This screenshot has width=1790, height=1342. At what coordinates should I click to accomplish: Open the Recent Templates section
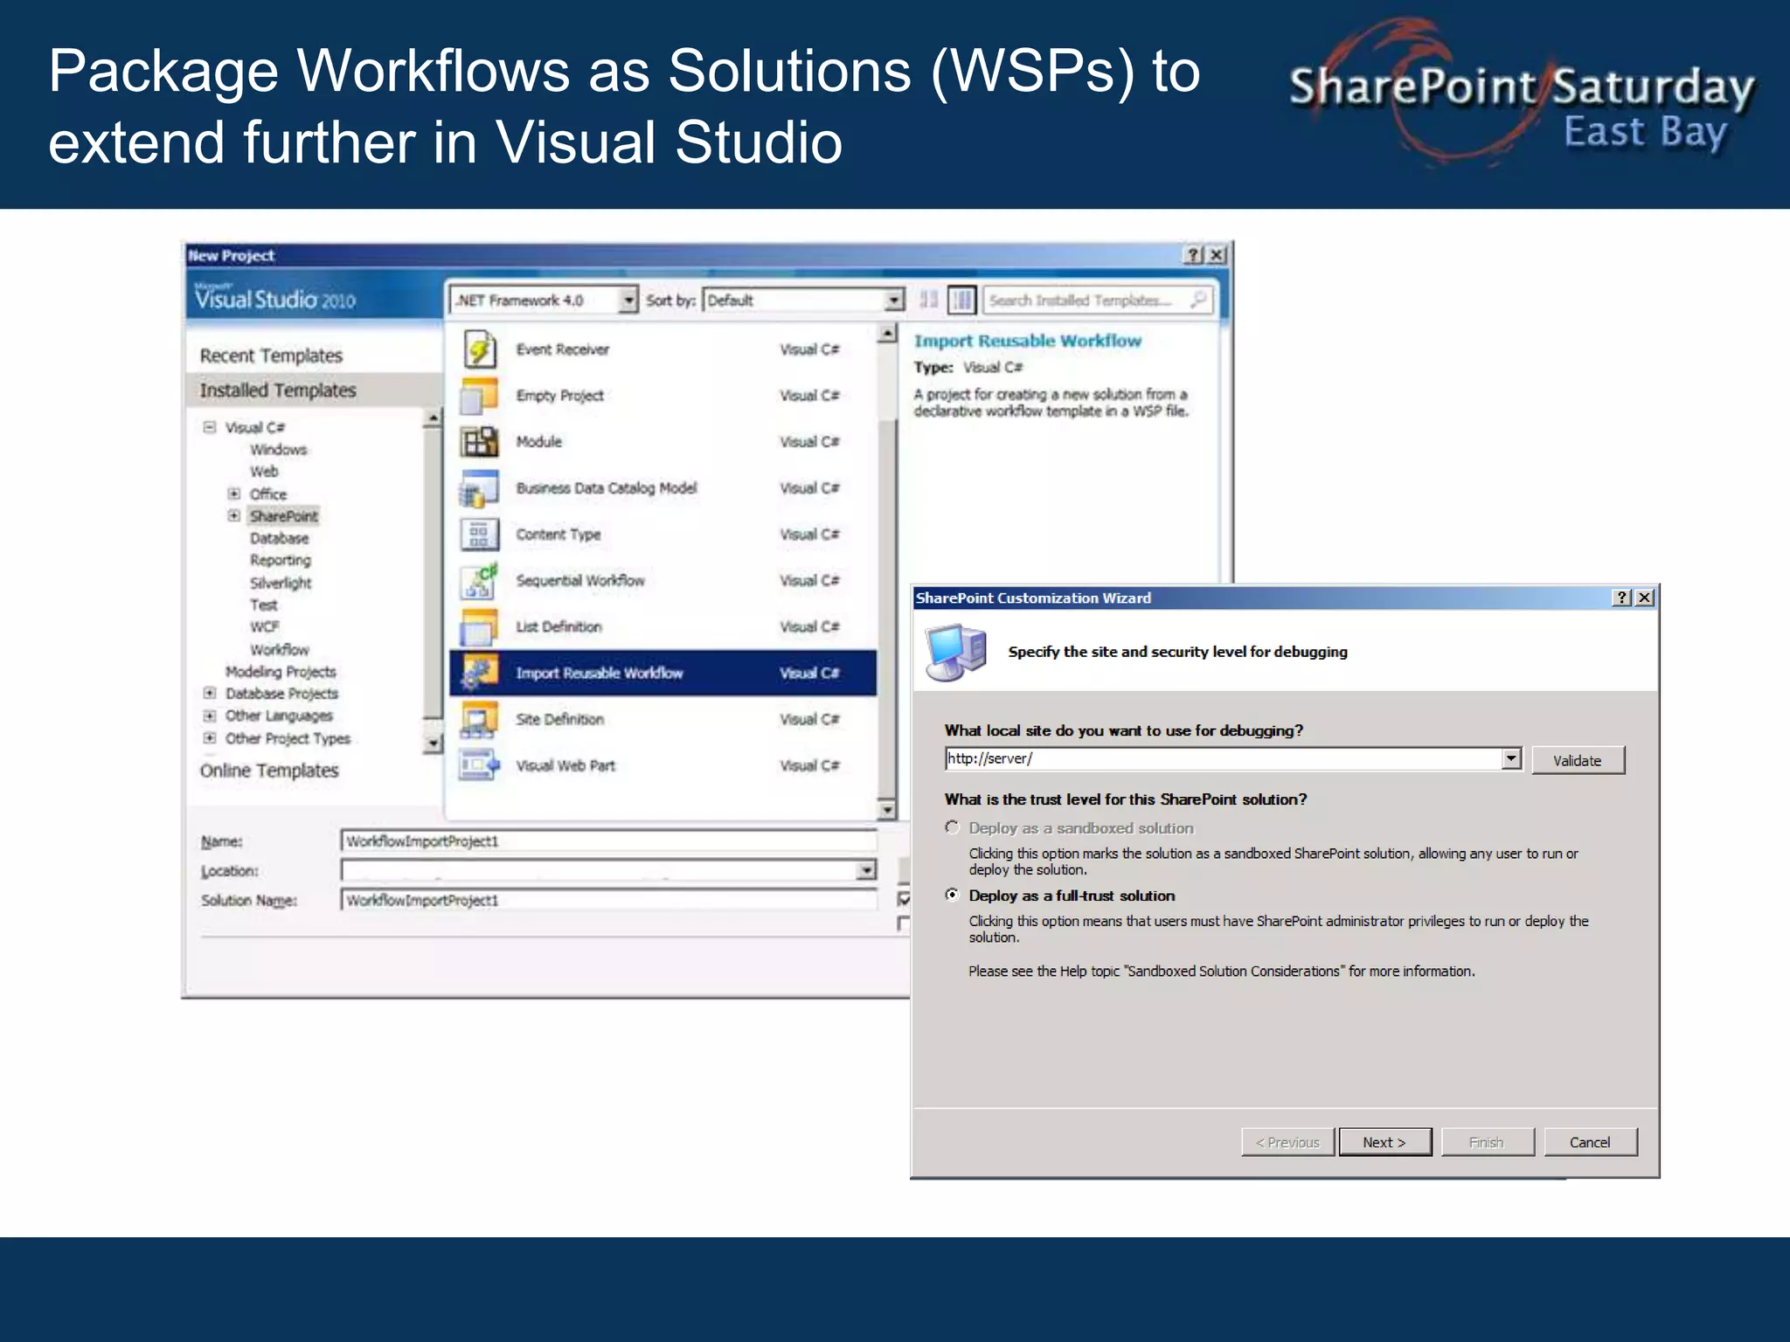click(x=271, y=356)
